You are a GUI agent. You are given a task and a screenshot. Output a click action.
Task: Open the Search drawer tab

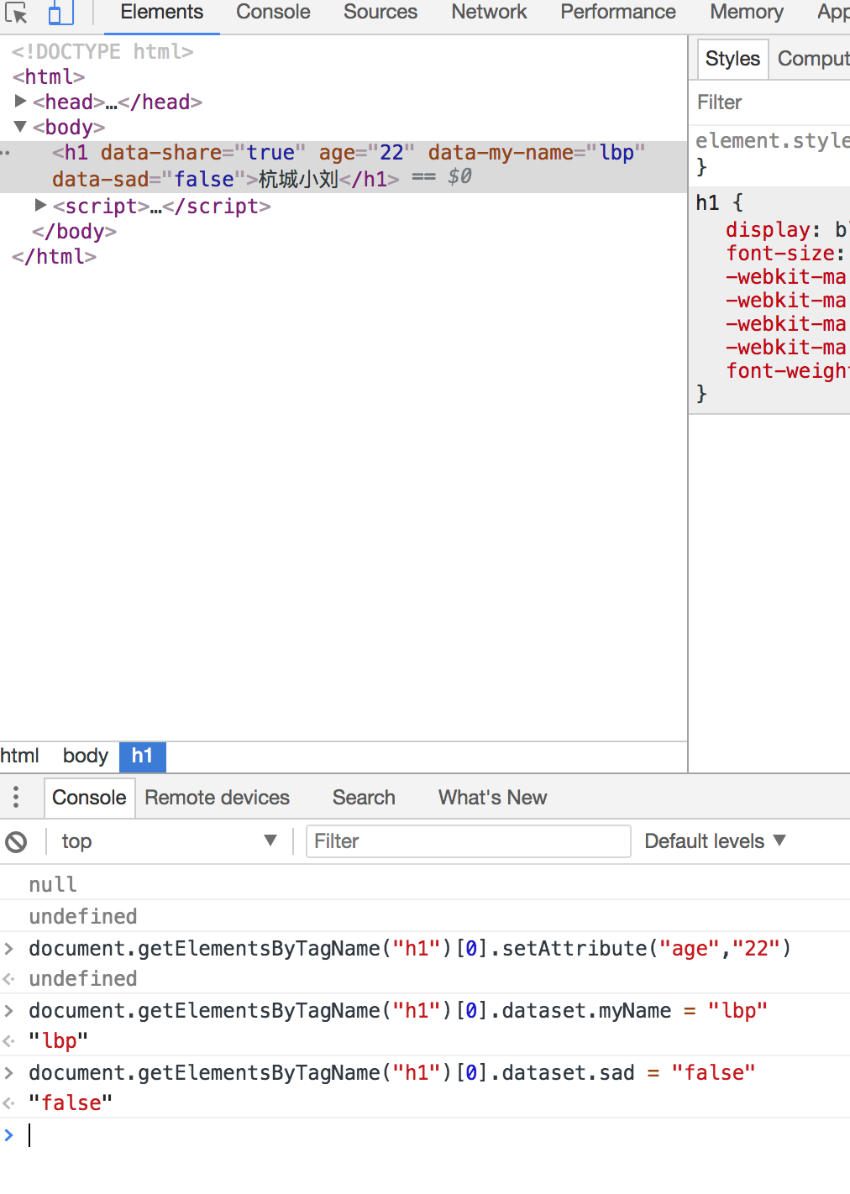click(364, 798)
